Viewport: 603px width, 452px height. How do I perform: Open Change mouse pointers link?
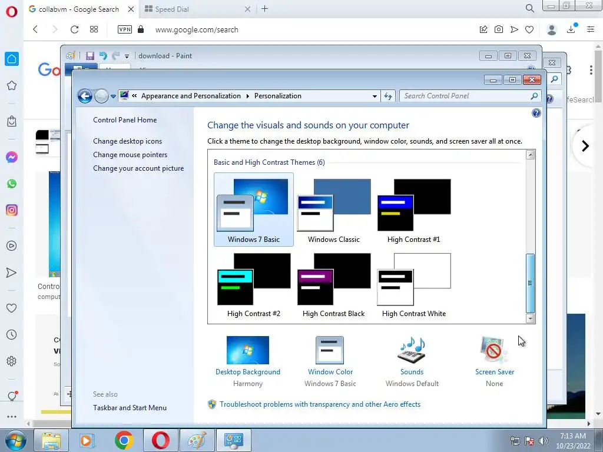pyautogui.click(x=130, y=155)
